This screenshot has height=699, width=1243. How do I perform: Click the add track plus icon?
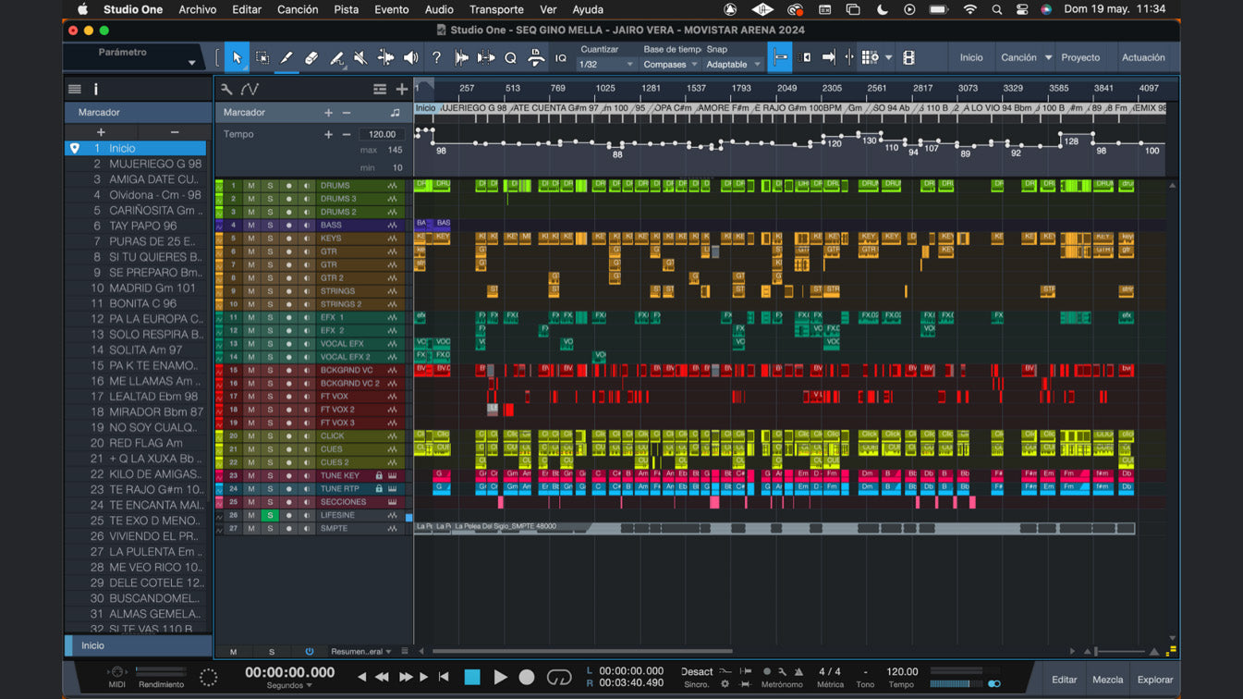click(402, 90)
